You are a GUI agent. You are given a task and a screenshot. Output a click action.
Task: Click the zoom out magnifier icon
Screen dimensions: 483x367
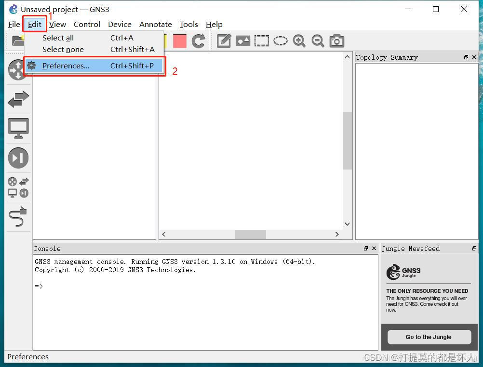(x=318, y=41)
